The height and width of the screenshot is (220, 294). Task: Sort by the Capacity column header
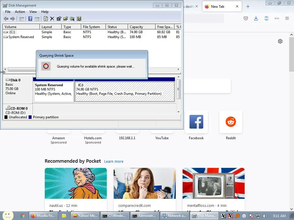coord(142,27)
